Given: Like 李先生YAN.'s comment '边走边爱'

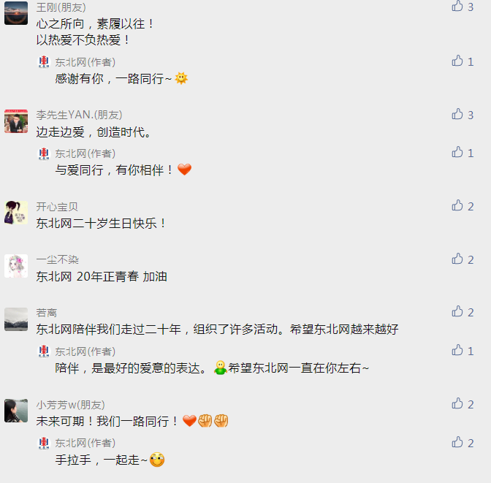Looking at the screenshot, I should pos(457,114).
